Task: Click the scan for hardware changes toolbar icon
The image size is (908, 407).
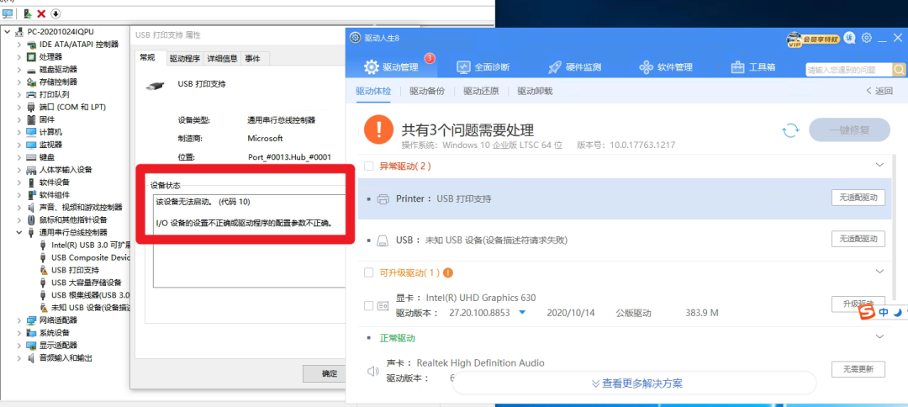Action: (x=8, y=13)
